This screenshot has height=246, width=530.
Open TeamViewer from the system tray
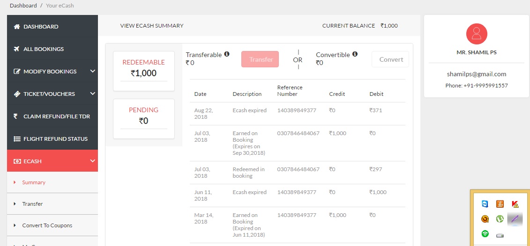485,204
